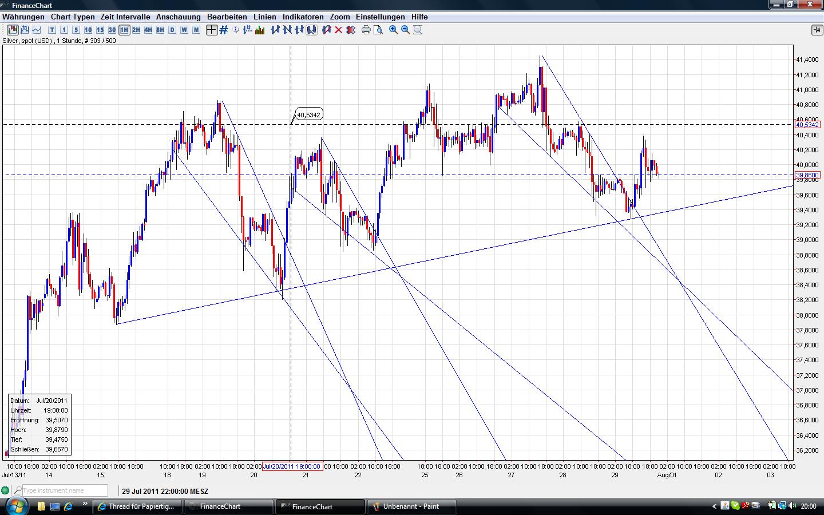Click the 40,5342 price axis marker
This screenshot has width=824, height=515.
807,125
